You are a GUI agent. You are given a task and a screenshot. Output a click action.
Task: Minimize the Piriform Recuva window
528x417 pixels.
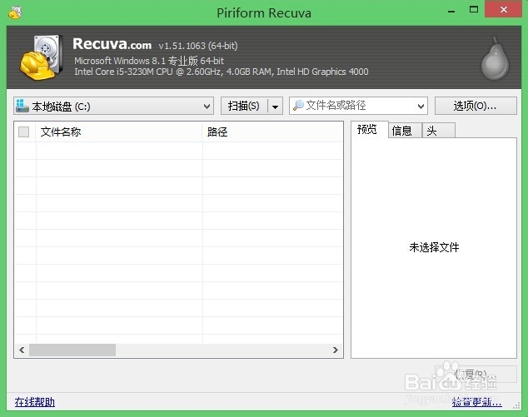pyautogui.click(x=451, y=11)
